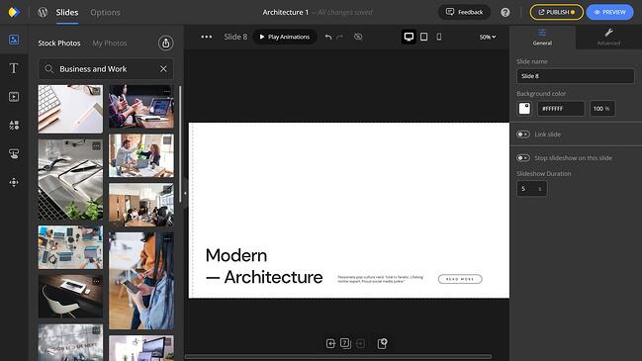Open the three-dots slide menu
Image resolution: width=642 pixels, height=361 pixels.
coord(207,37)
